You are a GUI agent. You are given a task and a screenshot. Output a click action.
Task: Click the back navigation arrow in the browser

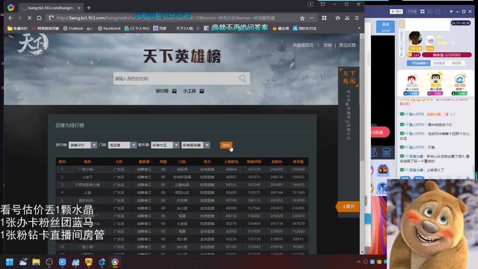tap(10, 18)
